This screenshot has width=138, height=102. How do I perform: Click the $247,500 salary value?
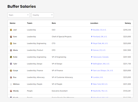(x=127, y=57)
